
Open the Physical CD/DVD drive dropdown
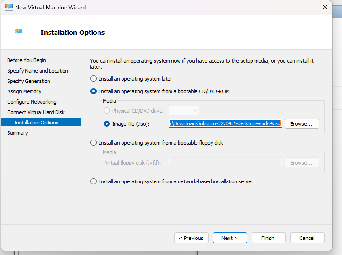[x=184, y=111]
